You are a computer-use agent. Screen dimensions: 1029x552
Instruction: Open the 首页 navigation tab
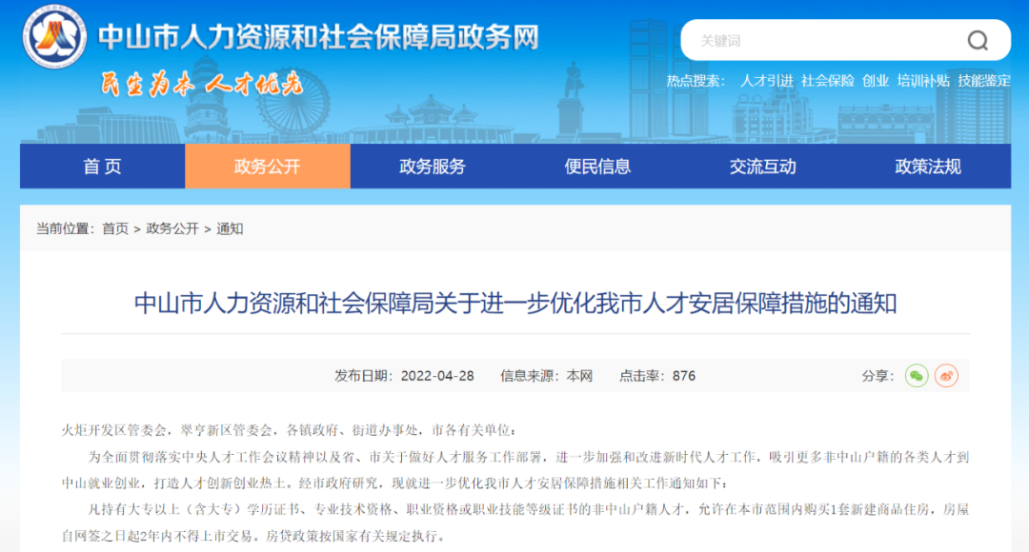coord(102,167)
